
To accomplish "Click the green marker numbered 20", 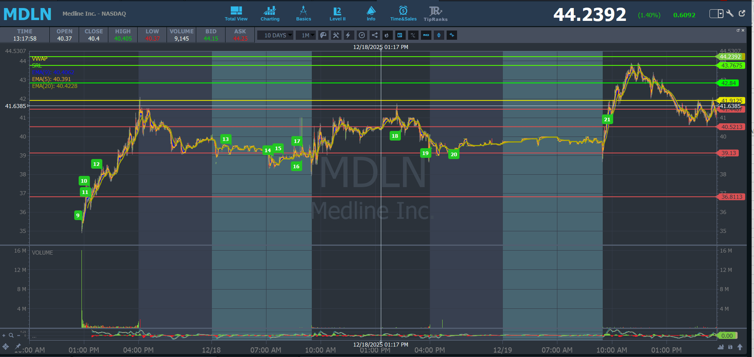I will click(x=454, y=154).
